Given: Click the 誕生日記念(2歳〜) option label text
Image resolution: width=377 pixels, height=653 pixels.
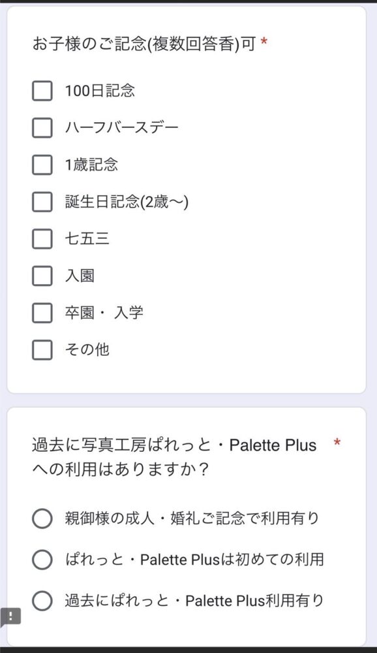Looking at the screenshot, I should point(127,202).
